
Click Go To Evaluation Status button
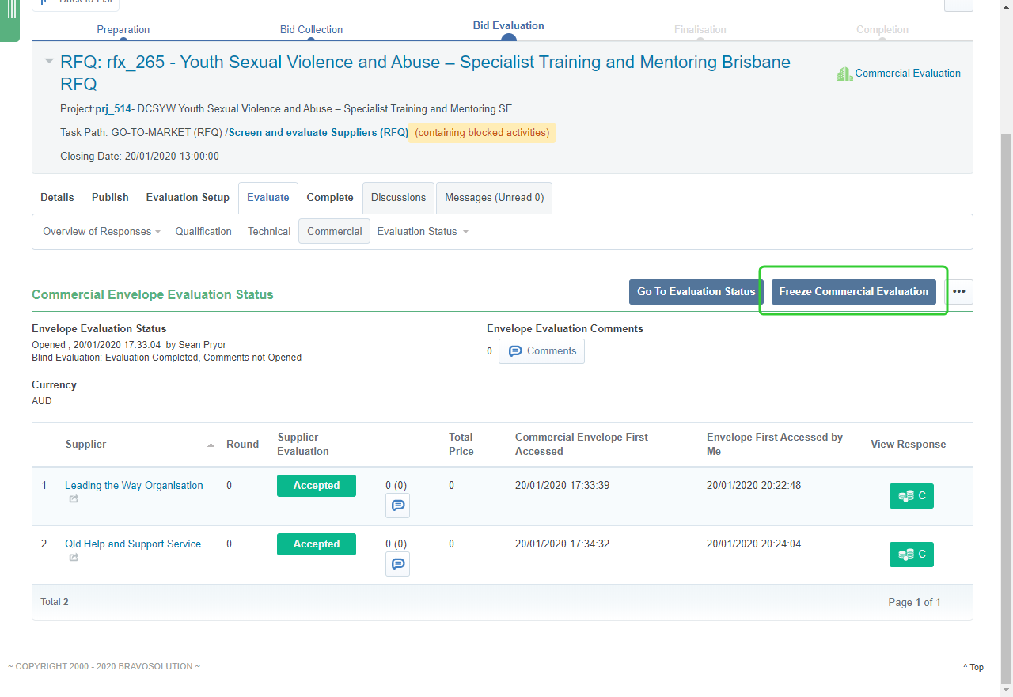click(696, 292)
